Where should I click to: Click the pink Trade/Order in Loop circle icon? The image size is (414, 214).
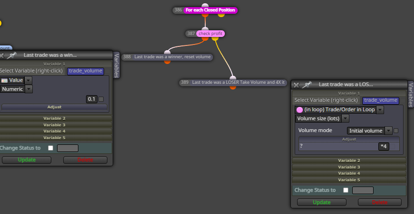pyautogui.click(x=299, y=110)
